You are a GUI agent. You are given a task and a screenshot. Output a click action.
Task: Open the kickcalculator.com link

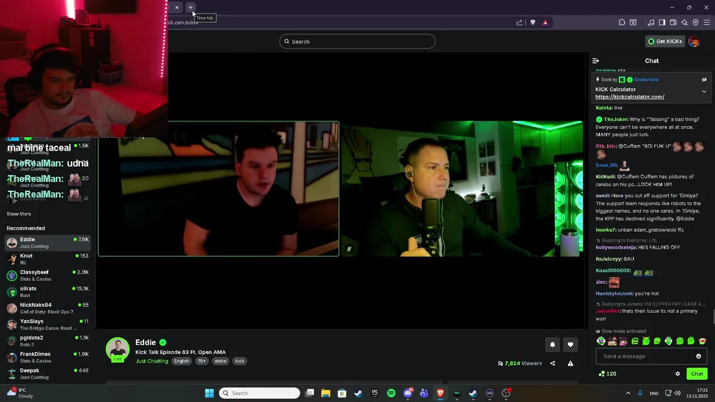coord(630,97)
